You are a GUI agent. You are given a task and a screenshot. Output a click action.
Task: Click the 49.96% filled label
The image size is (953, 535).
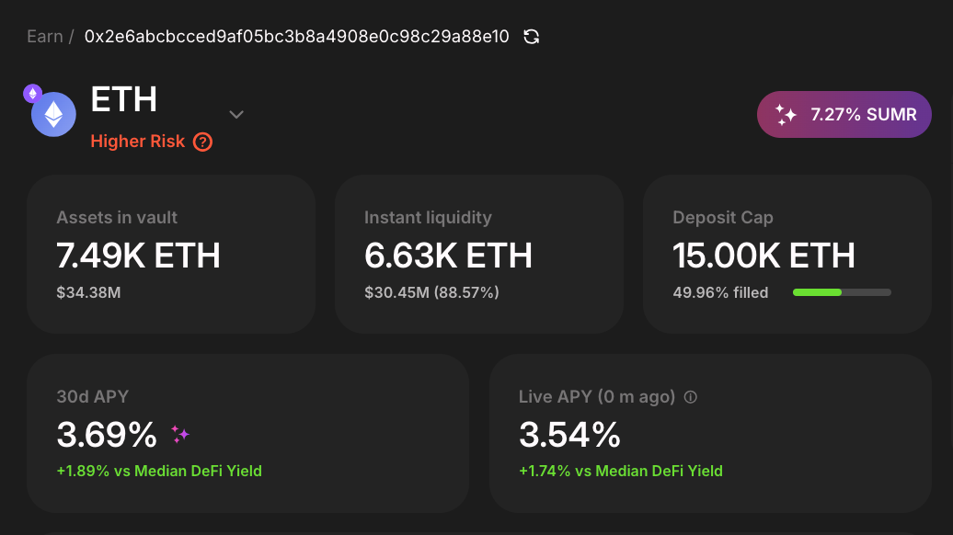(720, 292)
